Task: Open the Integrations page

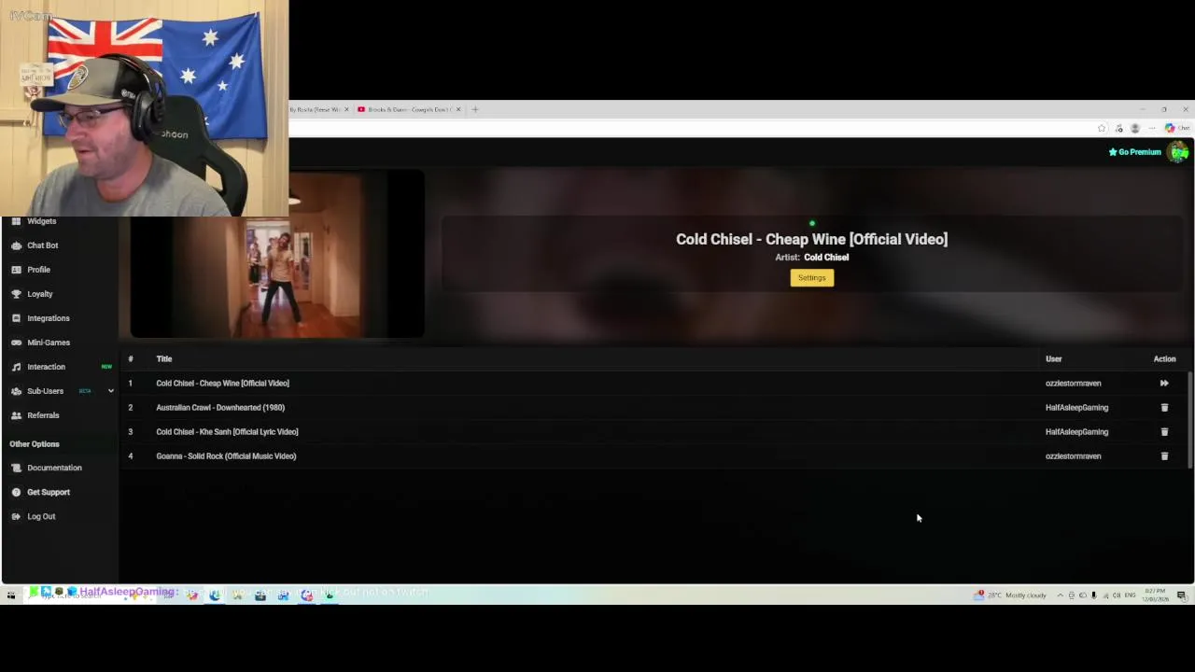Action: point(48,318)
